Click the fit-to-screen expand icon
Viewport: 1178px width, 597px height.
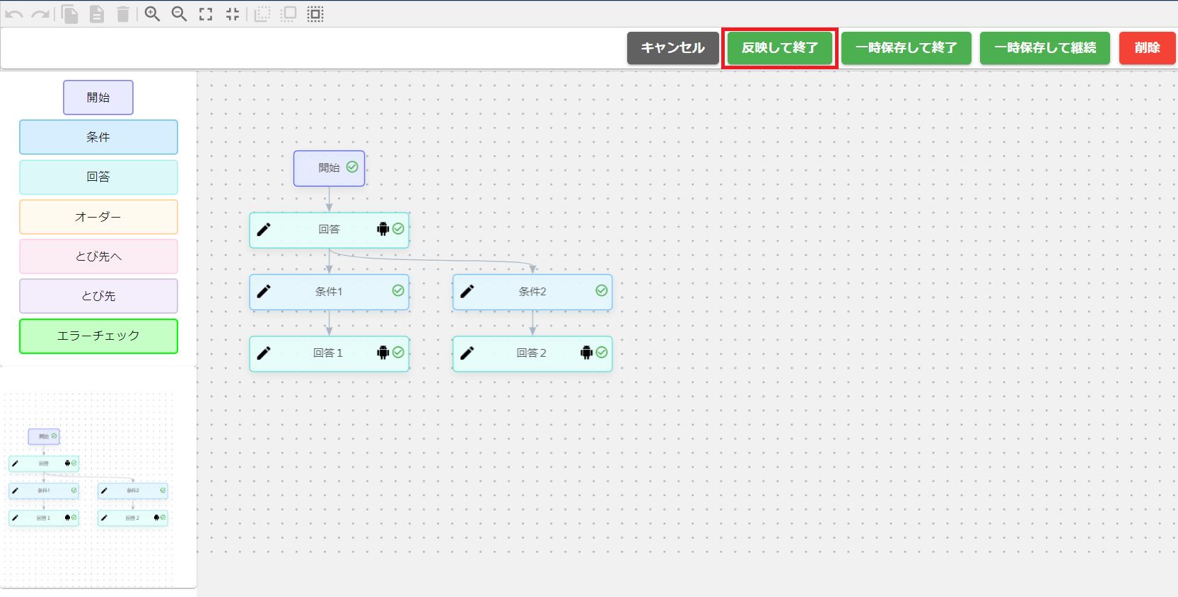click(206, 14)
